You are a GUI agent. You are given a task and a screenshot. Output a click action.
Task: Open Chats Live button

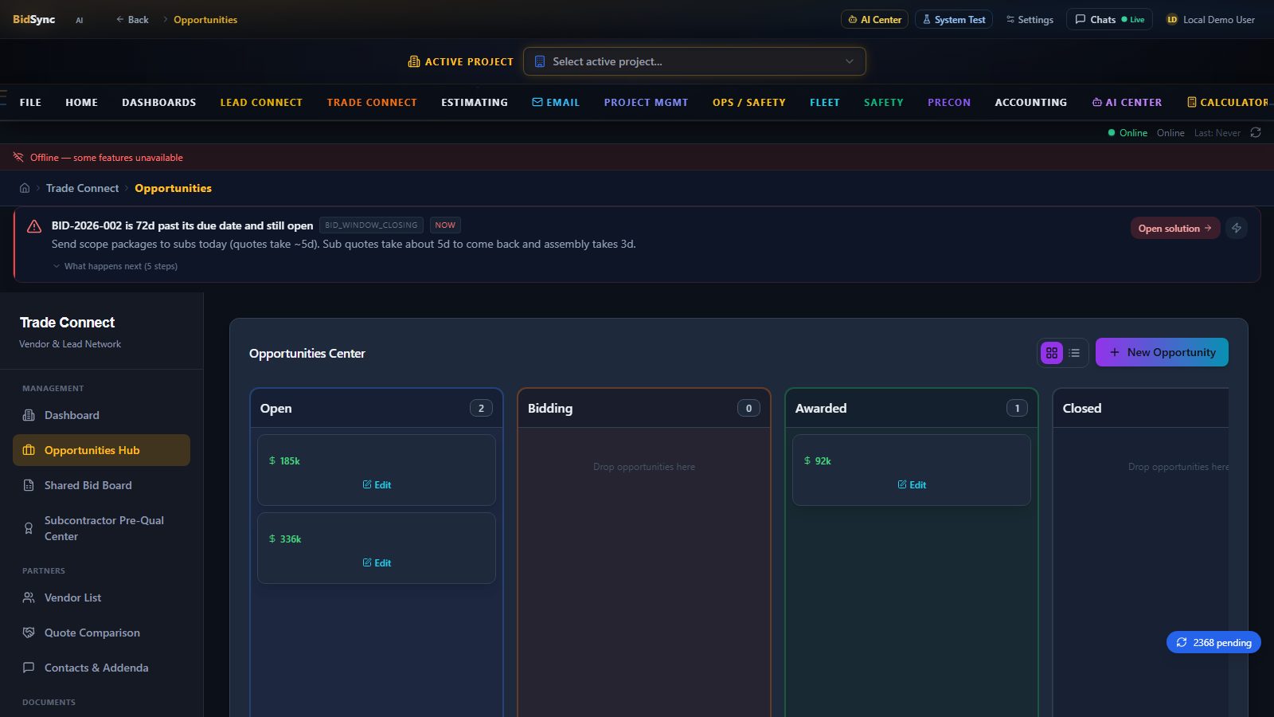pos(1109,19)
